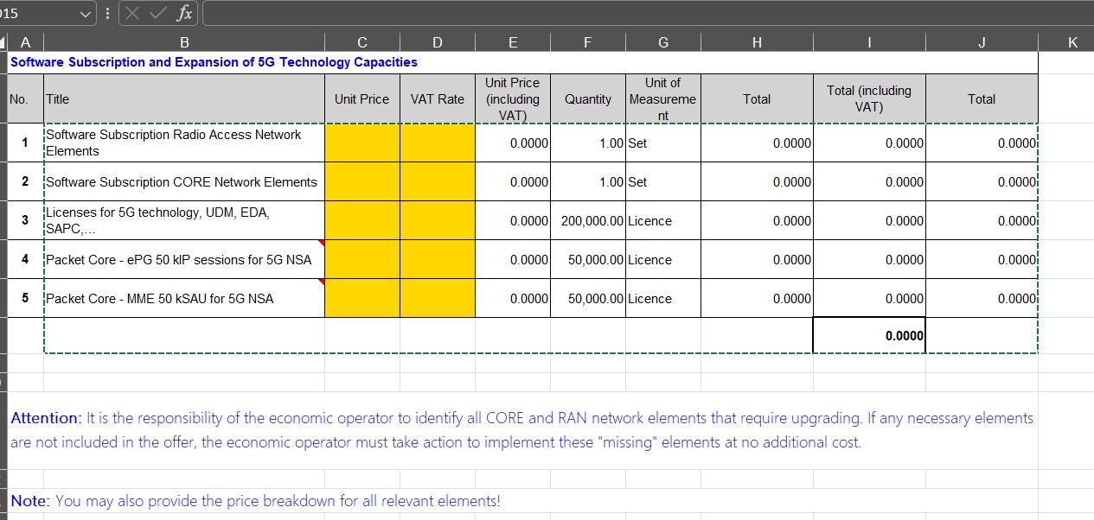Click the Insert Function fx icon
1094x520 pixels.
184,13
